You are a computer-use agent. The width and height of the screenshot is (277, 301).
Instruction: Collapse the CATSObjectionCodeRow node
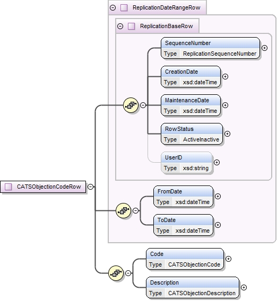click(x=90, y=187)
